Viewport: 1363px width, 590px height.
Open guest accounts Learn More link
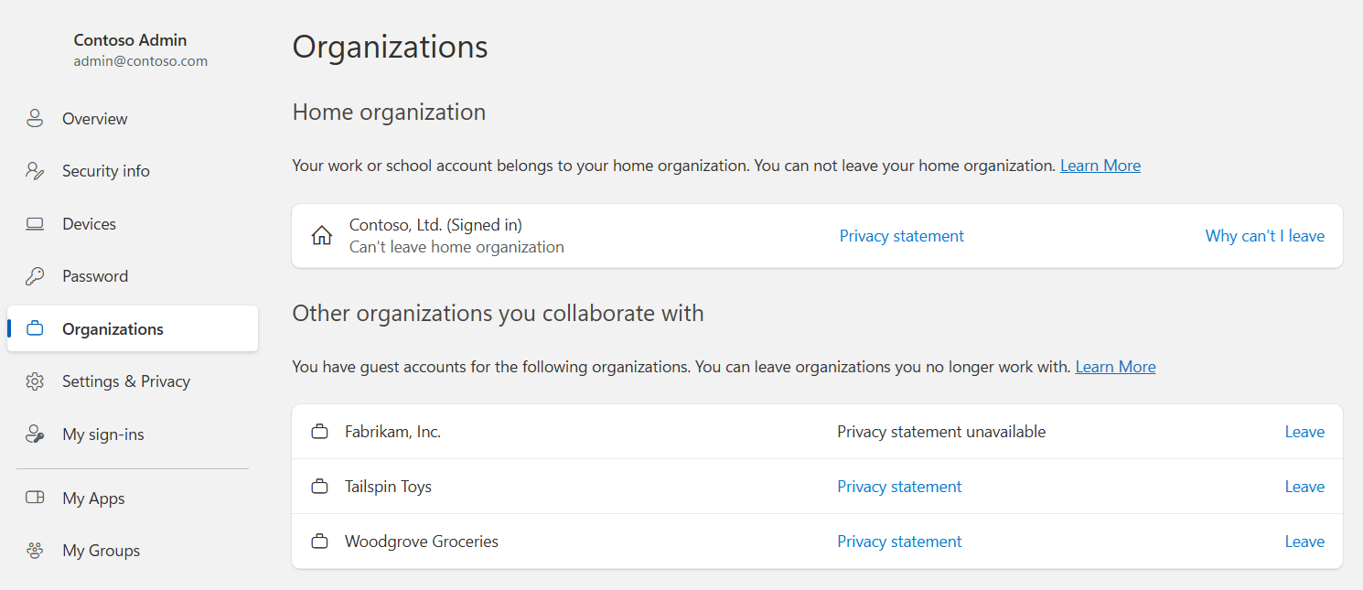pyautogui.click(x=1115, y=366)
